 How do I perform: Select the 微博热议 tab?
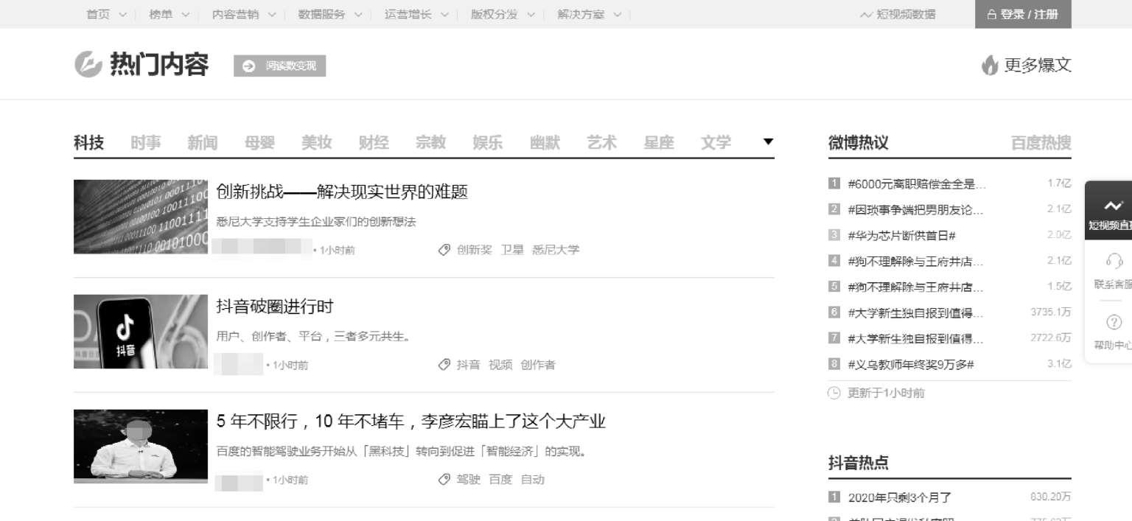pyautogui.click(x=859, y=143)
